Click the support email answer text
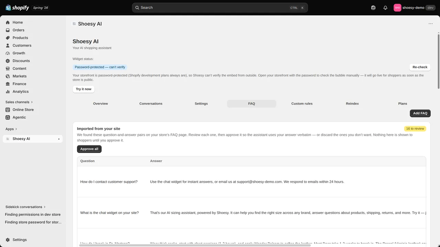 (x=247, y=182)
